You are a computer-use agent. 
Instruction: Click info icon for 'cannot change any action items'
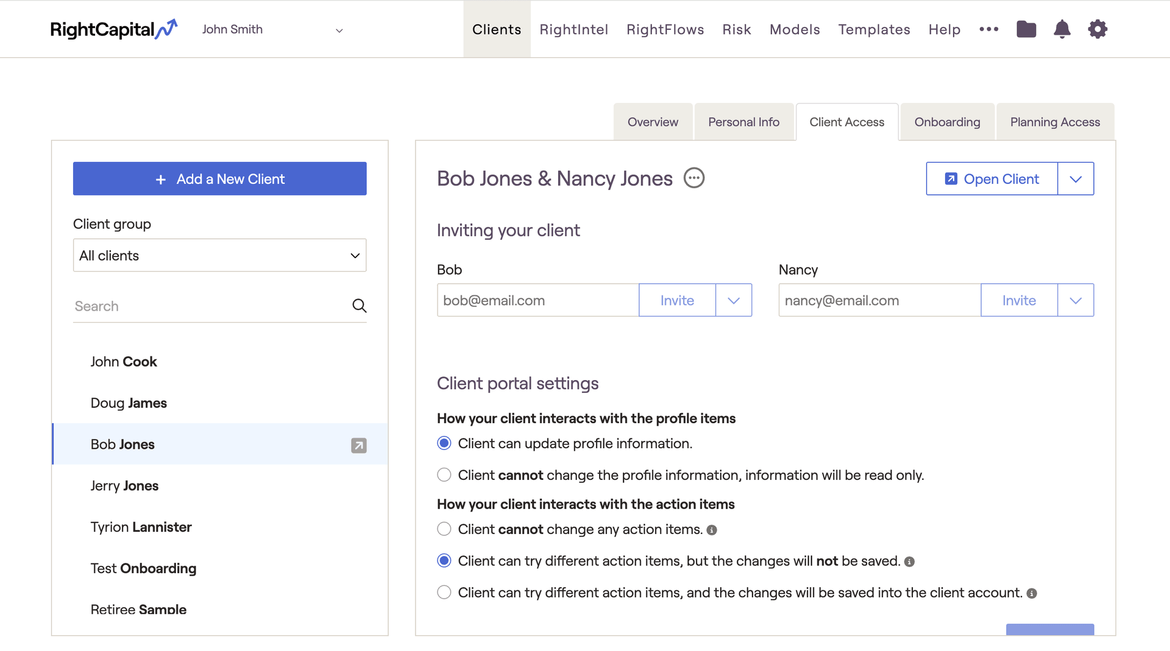coord(712,530)
